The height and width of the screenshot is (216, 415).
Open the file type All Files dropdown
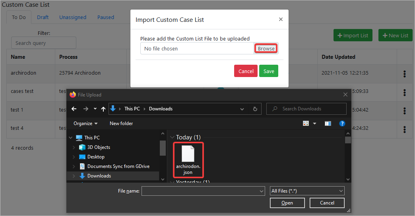tap(307, 191)
